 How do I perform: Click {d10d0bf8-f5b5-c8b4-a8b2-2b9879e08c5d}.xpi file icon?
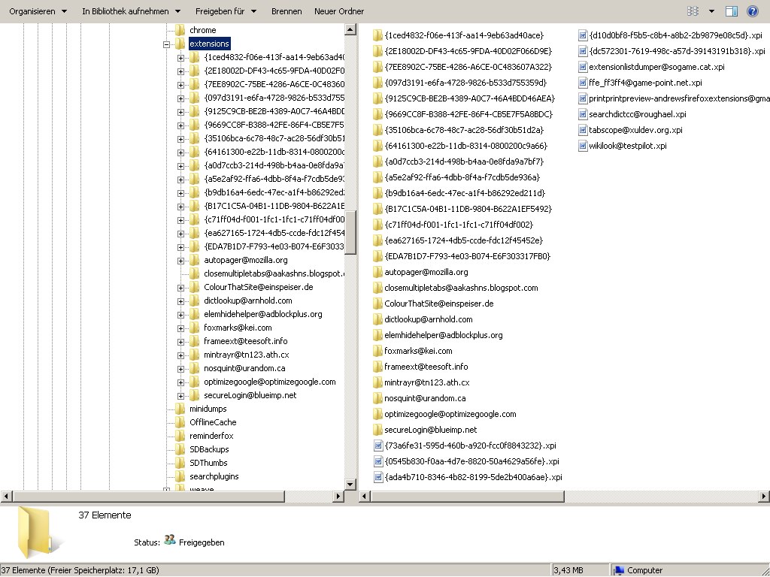point(583,35)
